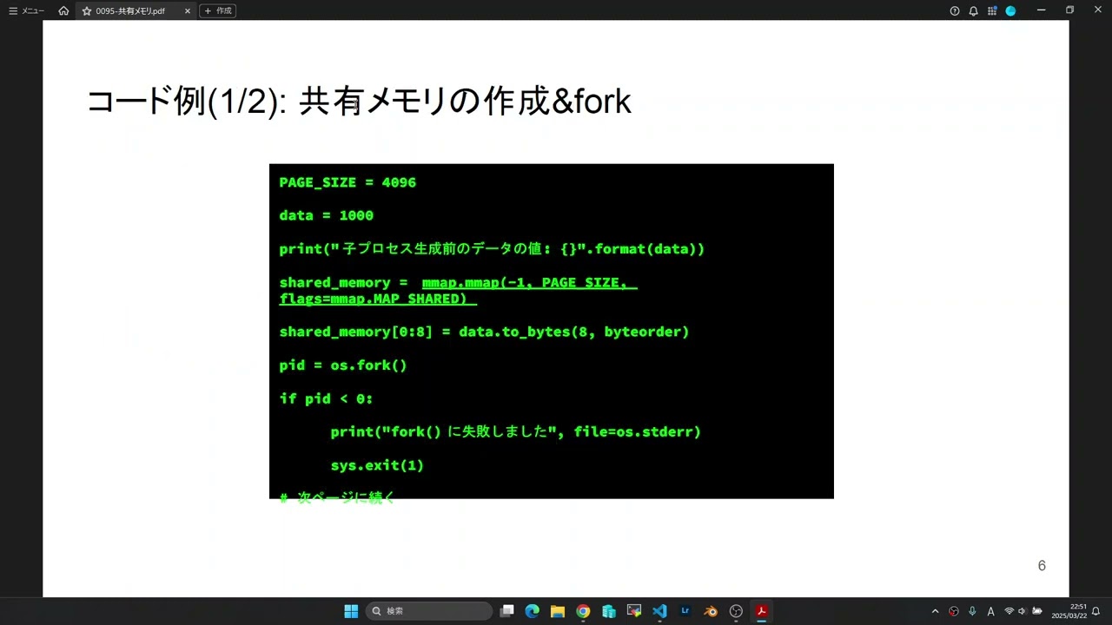This screenshot has height=625, width=1112.
Task: Launch Google Chrome from taskbar
Action: click(x=583, y=611)
